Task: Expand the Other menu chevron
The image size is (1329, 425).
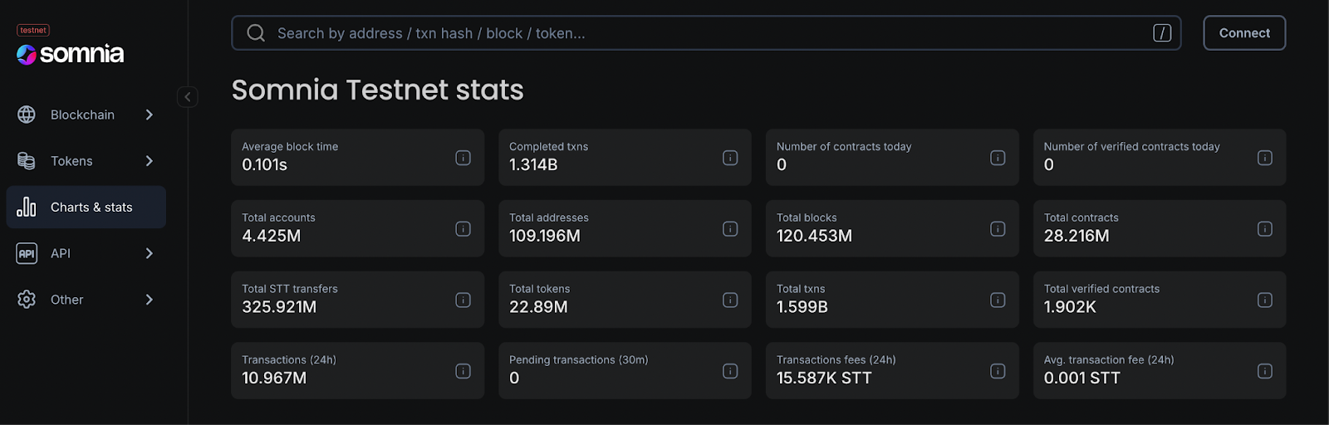Action: (150, 300)
